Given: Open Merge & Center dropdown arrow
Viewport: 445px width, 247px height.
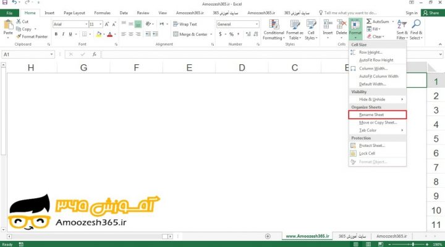Looking at the screenshot, I should (x=211, y=35).
